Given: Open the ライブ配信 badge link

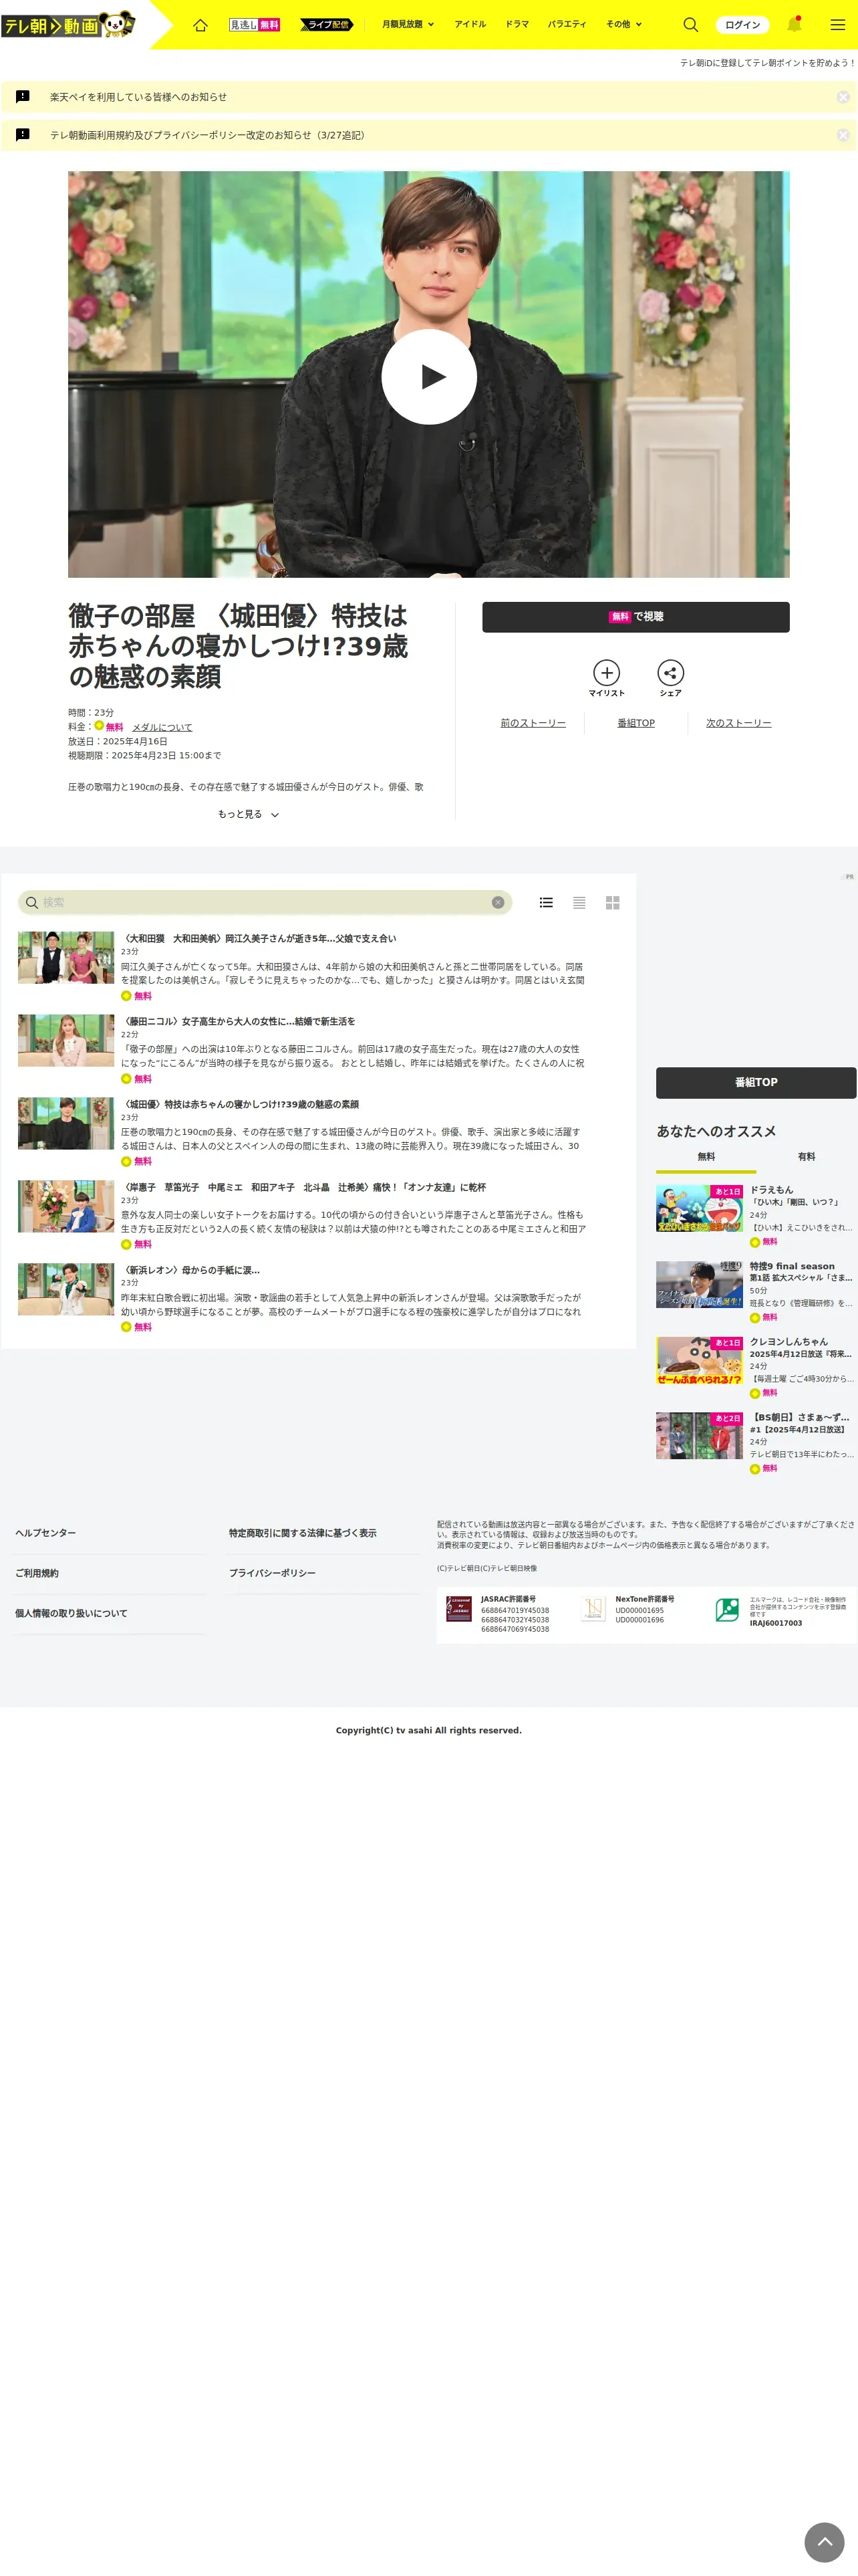Looking at the screenshot, I should point(327,25).
